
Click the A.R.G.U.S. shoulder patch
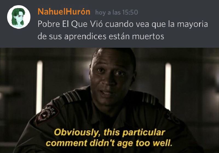47,115
